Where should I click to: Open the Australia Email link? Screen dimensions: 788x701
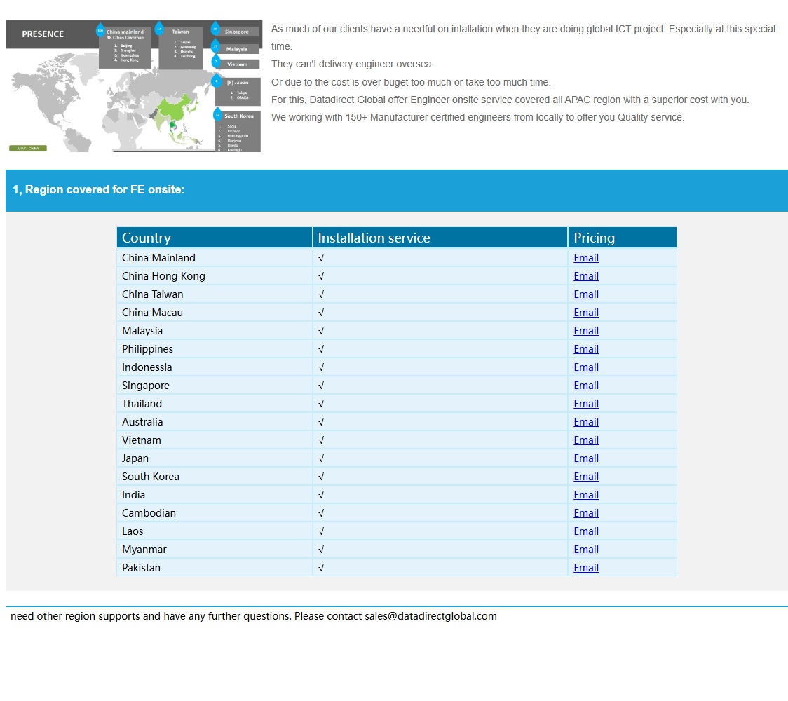pyautogui.click(x=586, y=421)
